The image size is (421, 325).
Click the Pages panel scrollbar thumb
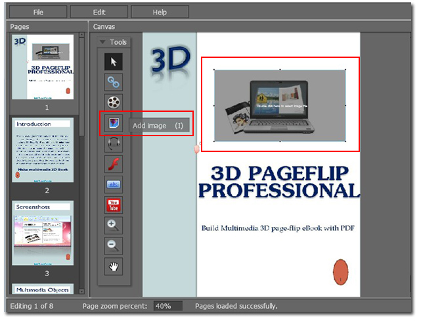(82, 86)
